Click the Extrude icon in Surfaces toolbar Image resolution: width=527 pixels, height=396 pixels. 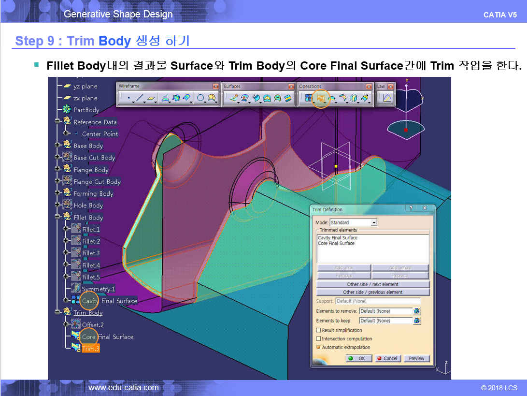233,98
